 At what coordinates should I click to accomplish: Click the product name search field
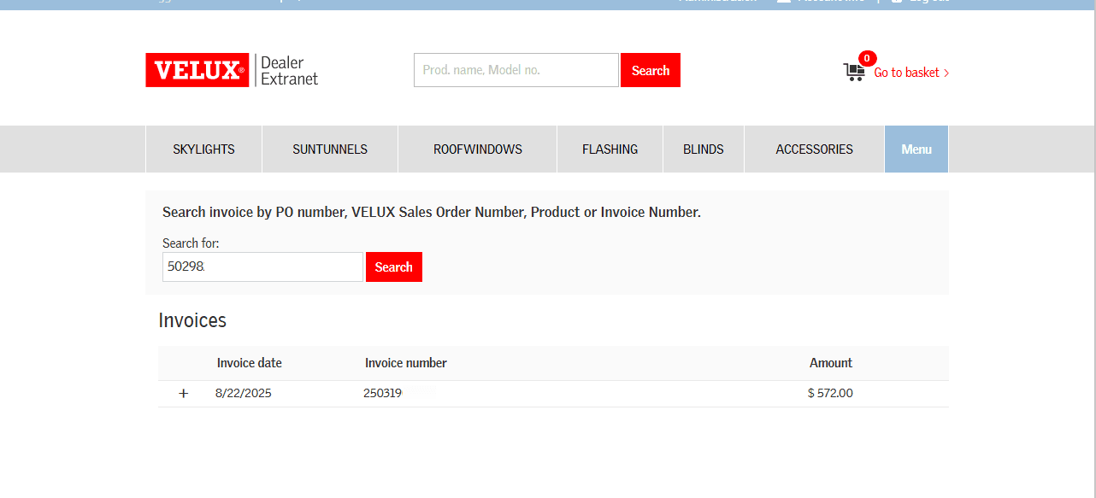(516, 70)
